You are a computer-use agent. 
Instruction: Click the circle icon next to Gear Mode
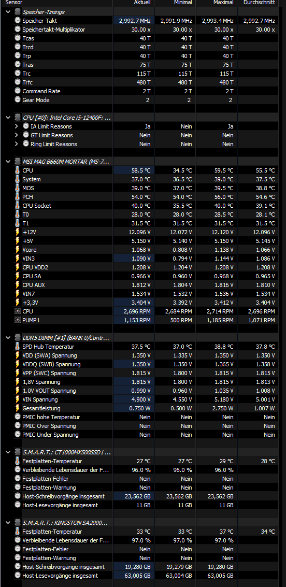18,99
